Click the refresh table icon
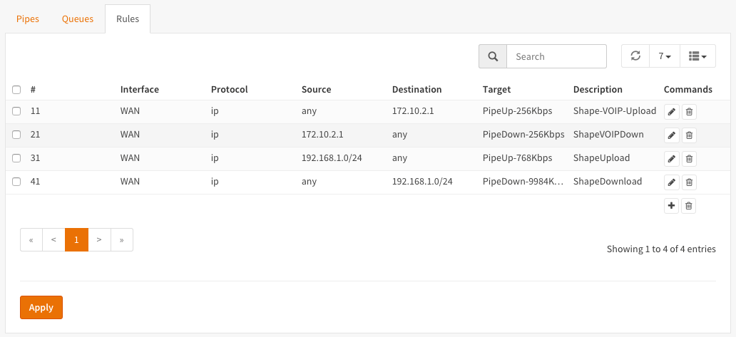 click(635, 56)
